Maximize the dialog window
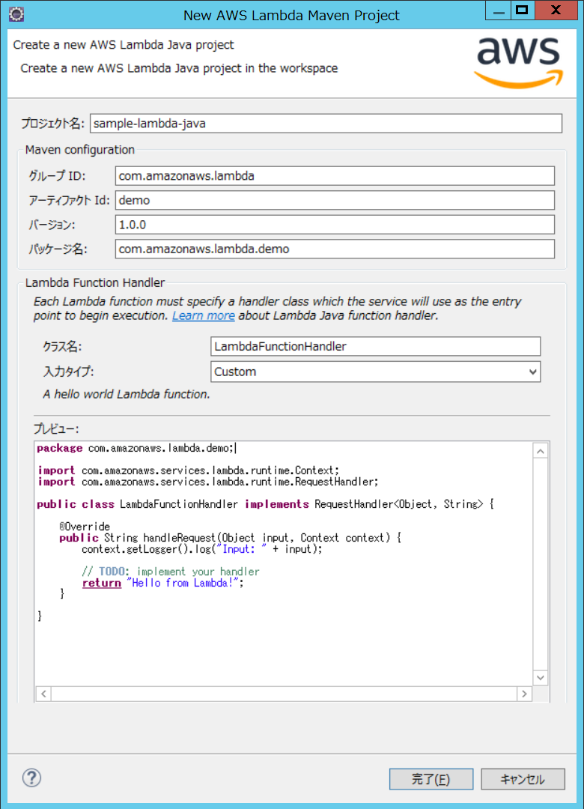584x809 pixels. pyautogui.click(x=523, y=10)
